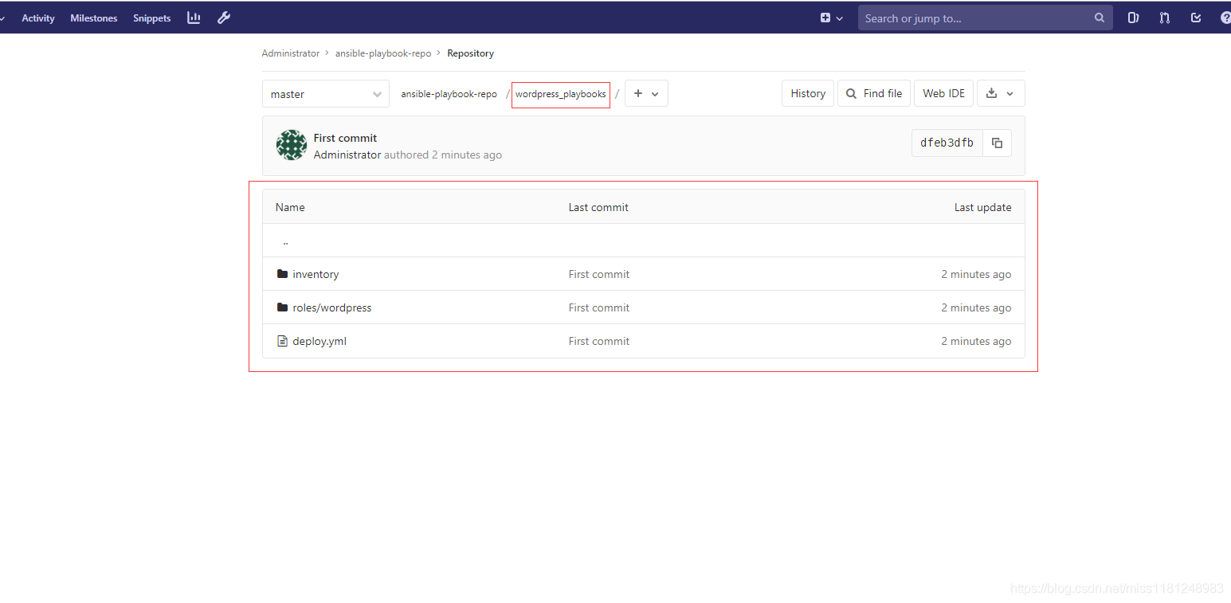Viewport: 1231px width, 603px height.
Task: Click the deploy.yml row's 2 minutes ago
Action: point(976,341)
